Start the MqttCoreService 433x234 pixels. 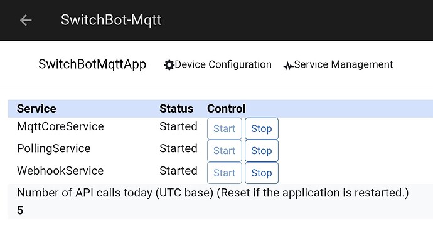coord(225,128)
